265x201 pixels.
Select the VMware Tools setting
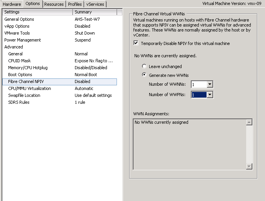[x=60, y=33]
